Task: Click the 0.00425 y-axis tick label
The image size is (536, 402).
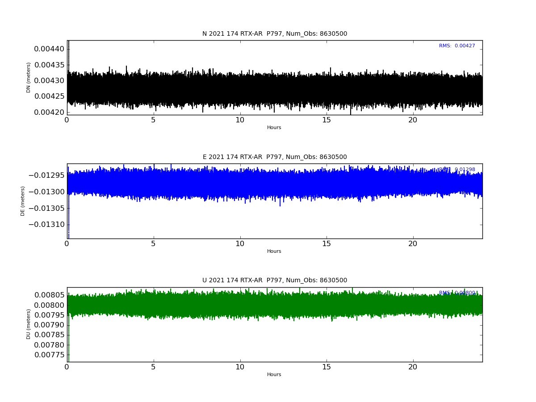Action: click(x=49, y=96)
